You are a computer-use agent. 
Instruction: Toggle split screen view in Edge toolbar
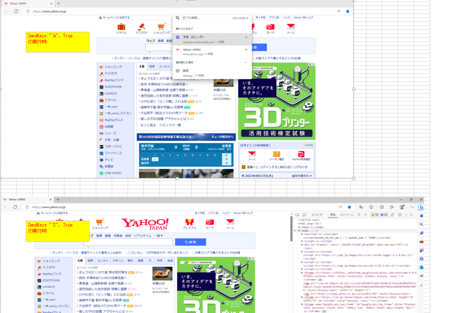[x=382, y=207]
